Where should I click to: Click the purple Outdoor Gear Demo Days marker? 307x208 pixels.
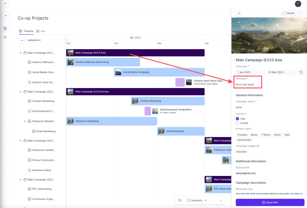(180, 82)
